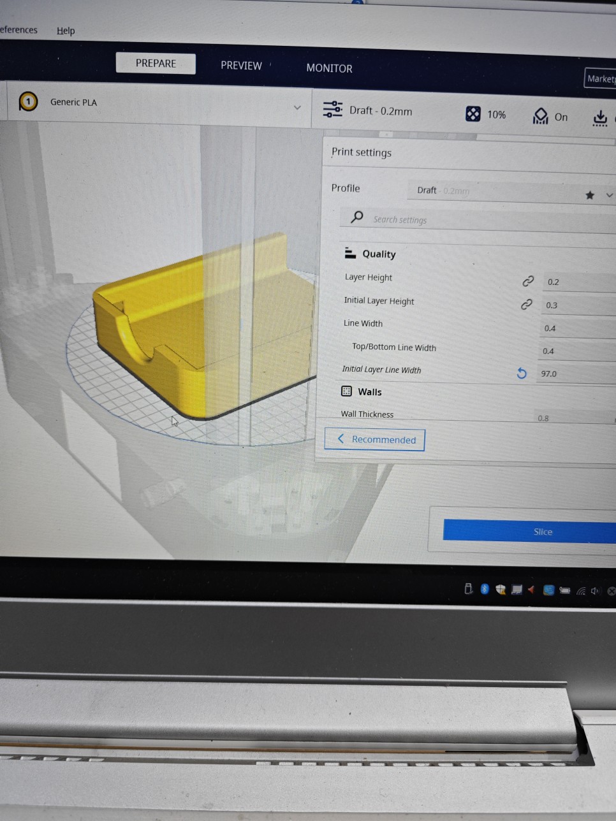Click the link icon beside Layer Height

tap(528, 280)
